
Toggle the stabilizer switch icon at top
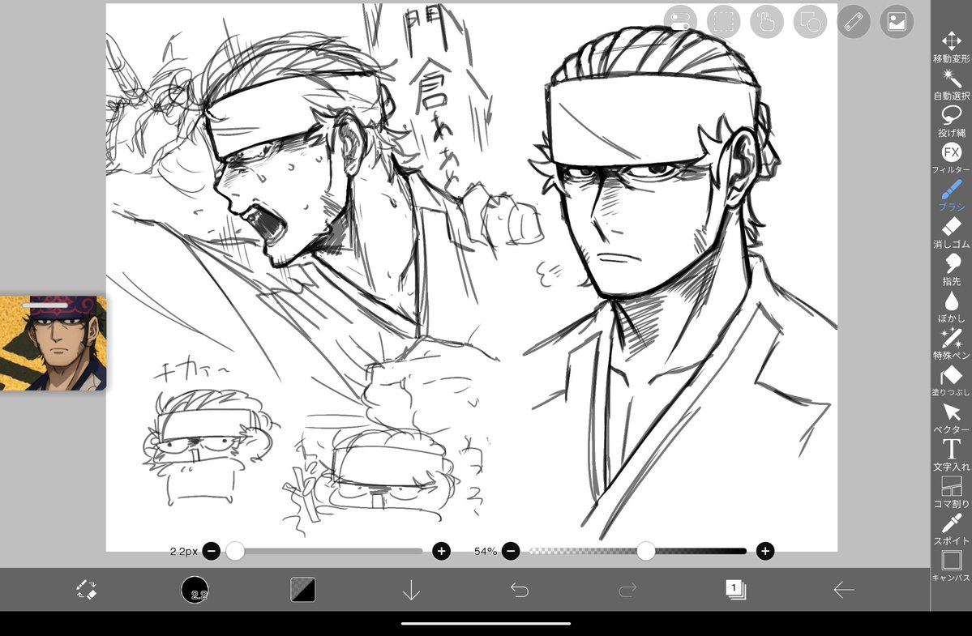point(680,22)
